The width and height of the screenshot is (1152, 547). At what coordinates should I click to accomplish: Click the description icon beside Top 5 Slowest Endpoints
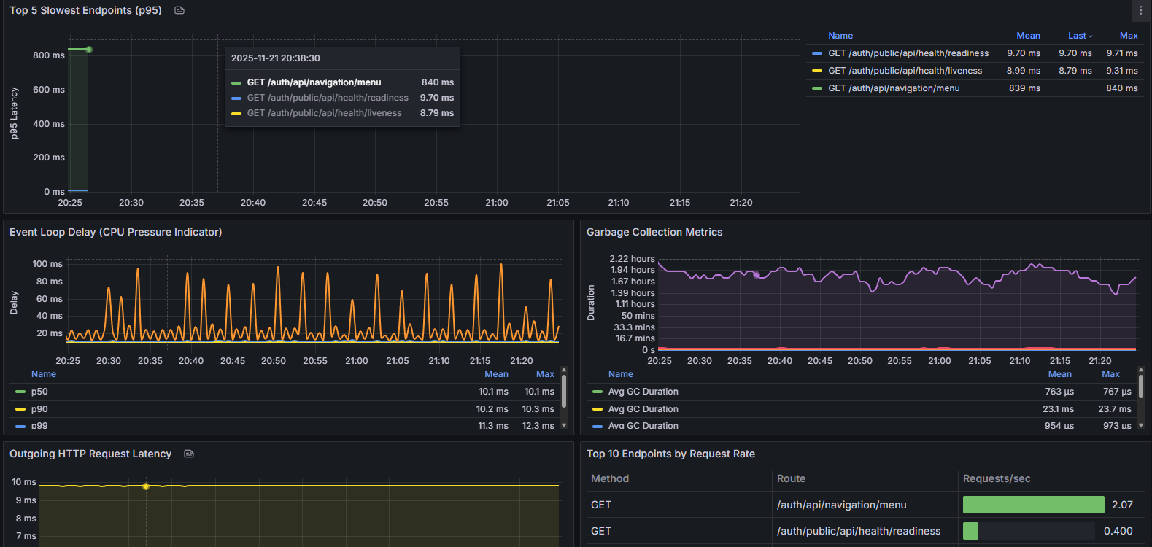tap(179, 10)
